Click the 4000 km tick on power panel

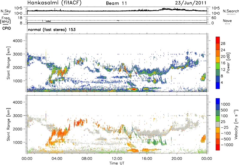click(x=17, y=41)
